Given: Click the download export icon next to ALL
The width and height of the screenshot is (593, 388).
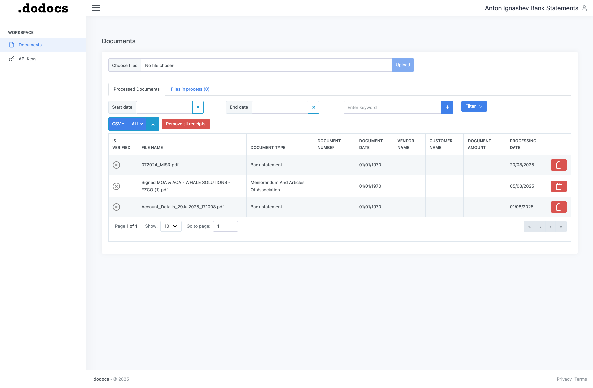Looking at the screenshot, I should [x=153, y=124].
